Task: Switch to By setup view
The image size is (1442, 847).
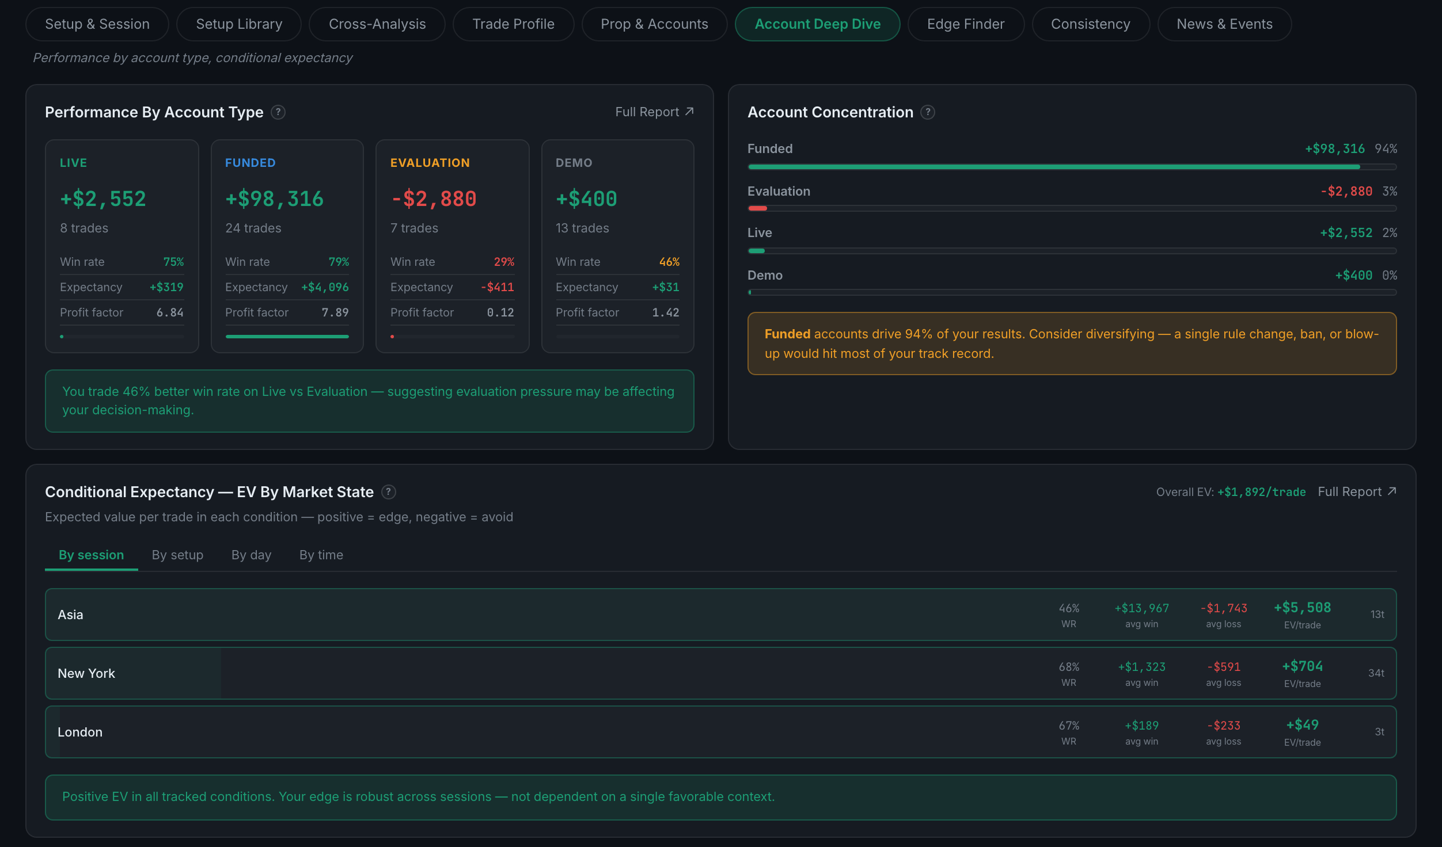Action: 178,555
